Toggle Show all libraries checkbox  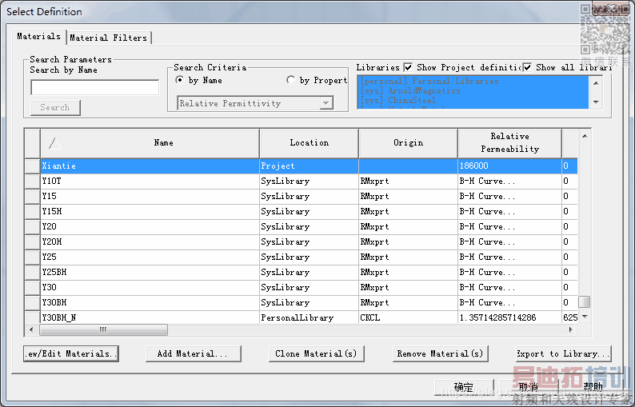pos(527,67)
